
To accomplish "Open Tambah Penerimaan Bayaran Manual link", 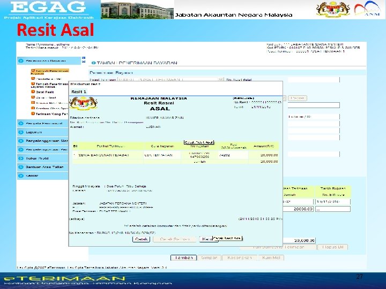I will (49, 85).
